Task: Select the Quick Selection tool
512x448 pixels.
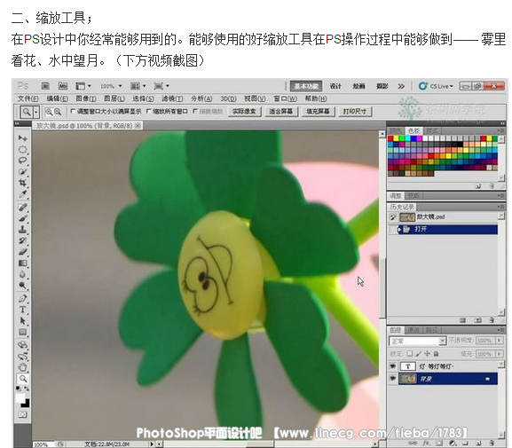Action: tap(22, 172)
